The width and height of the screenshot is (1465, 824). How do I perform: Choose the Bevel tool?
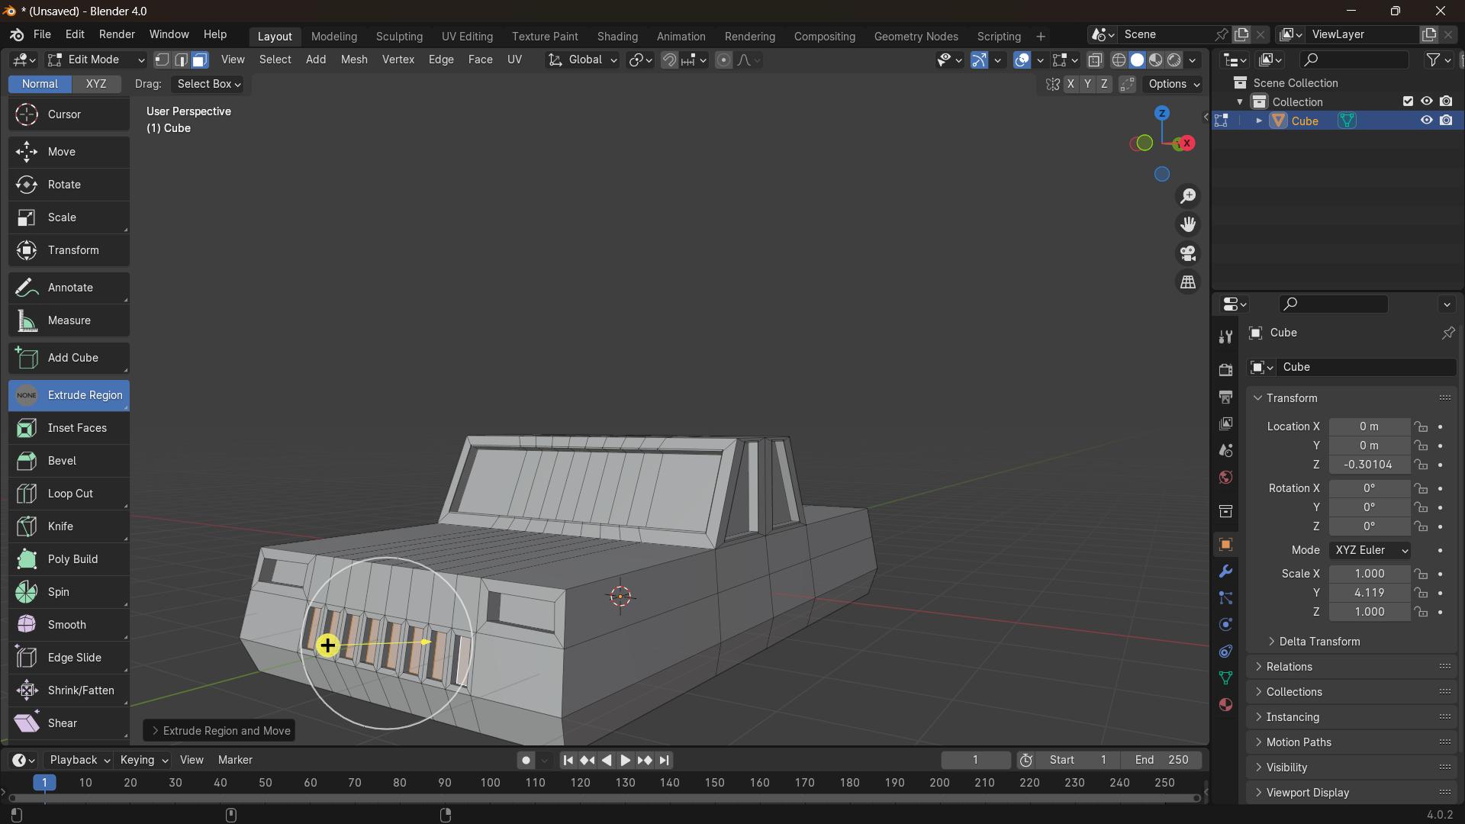point(69,461)
